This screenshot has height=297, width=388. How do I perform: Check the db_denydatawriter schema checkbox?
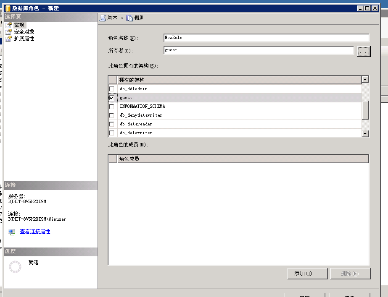pyautogui.click(x=111, y=115)
